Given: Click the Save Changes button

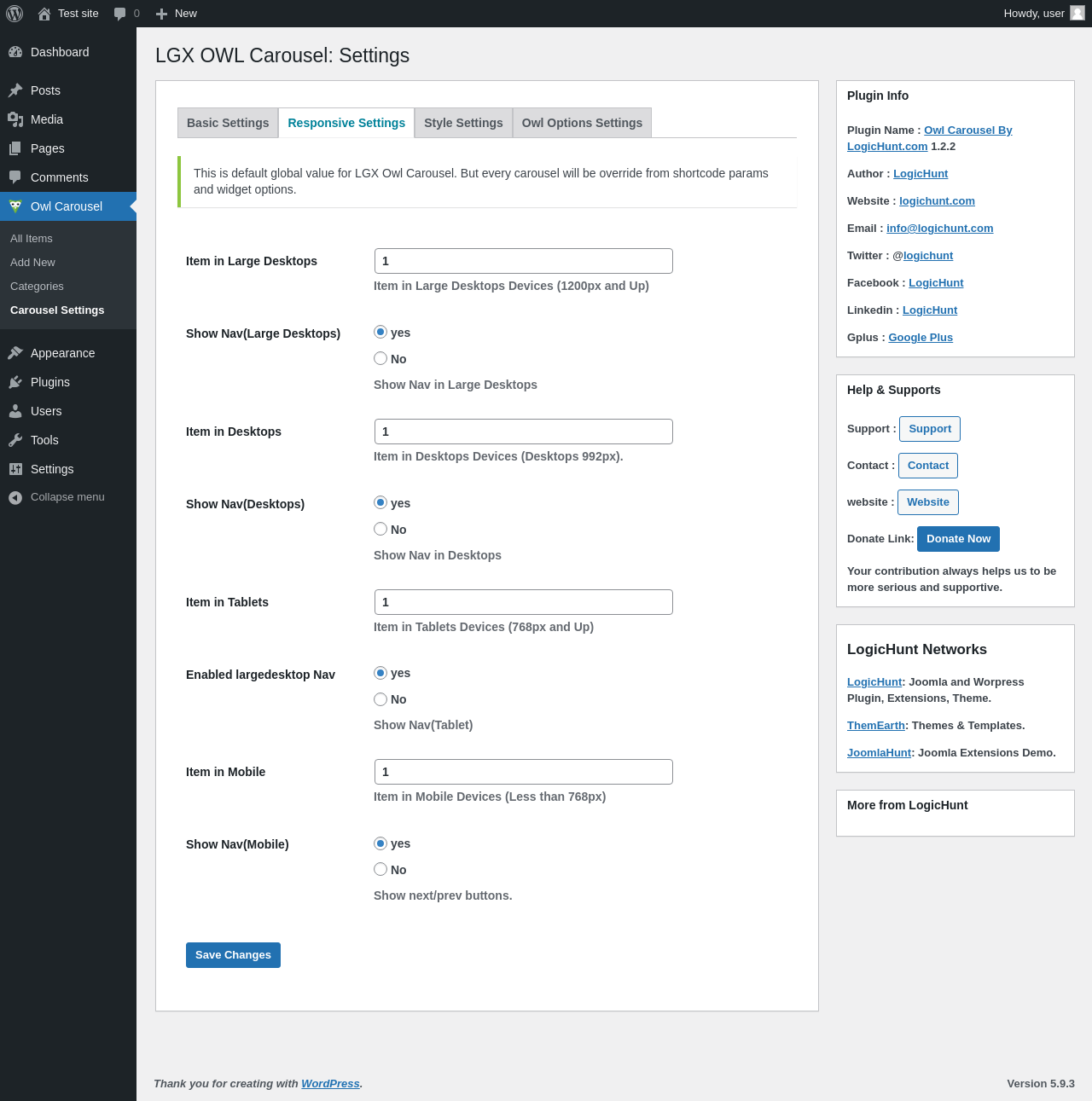Looking at the screenshot, I should (x=233, y=955).
